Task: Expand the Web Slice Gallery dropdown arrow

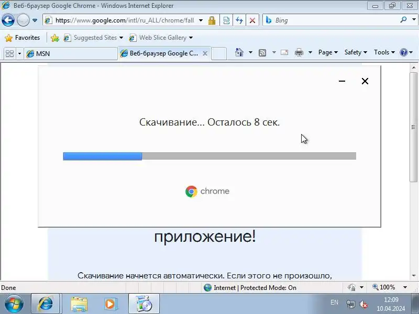Action: point(191,38)
